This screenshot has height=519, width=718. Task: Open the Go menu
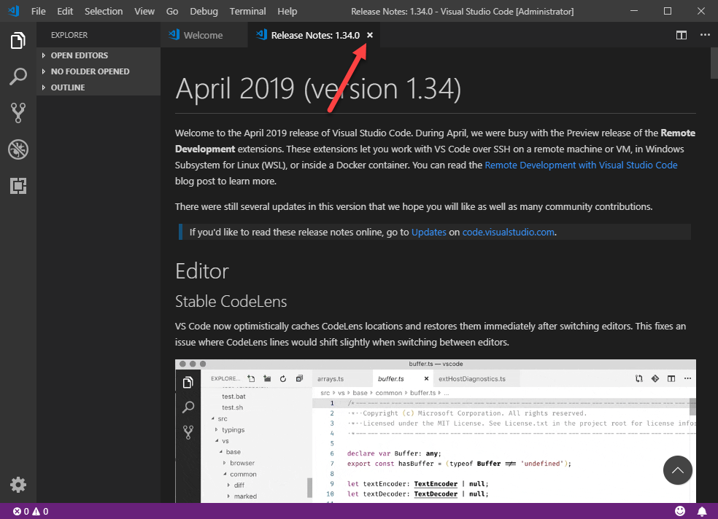[x=172, y=11]
